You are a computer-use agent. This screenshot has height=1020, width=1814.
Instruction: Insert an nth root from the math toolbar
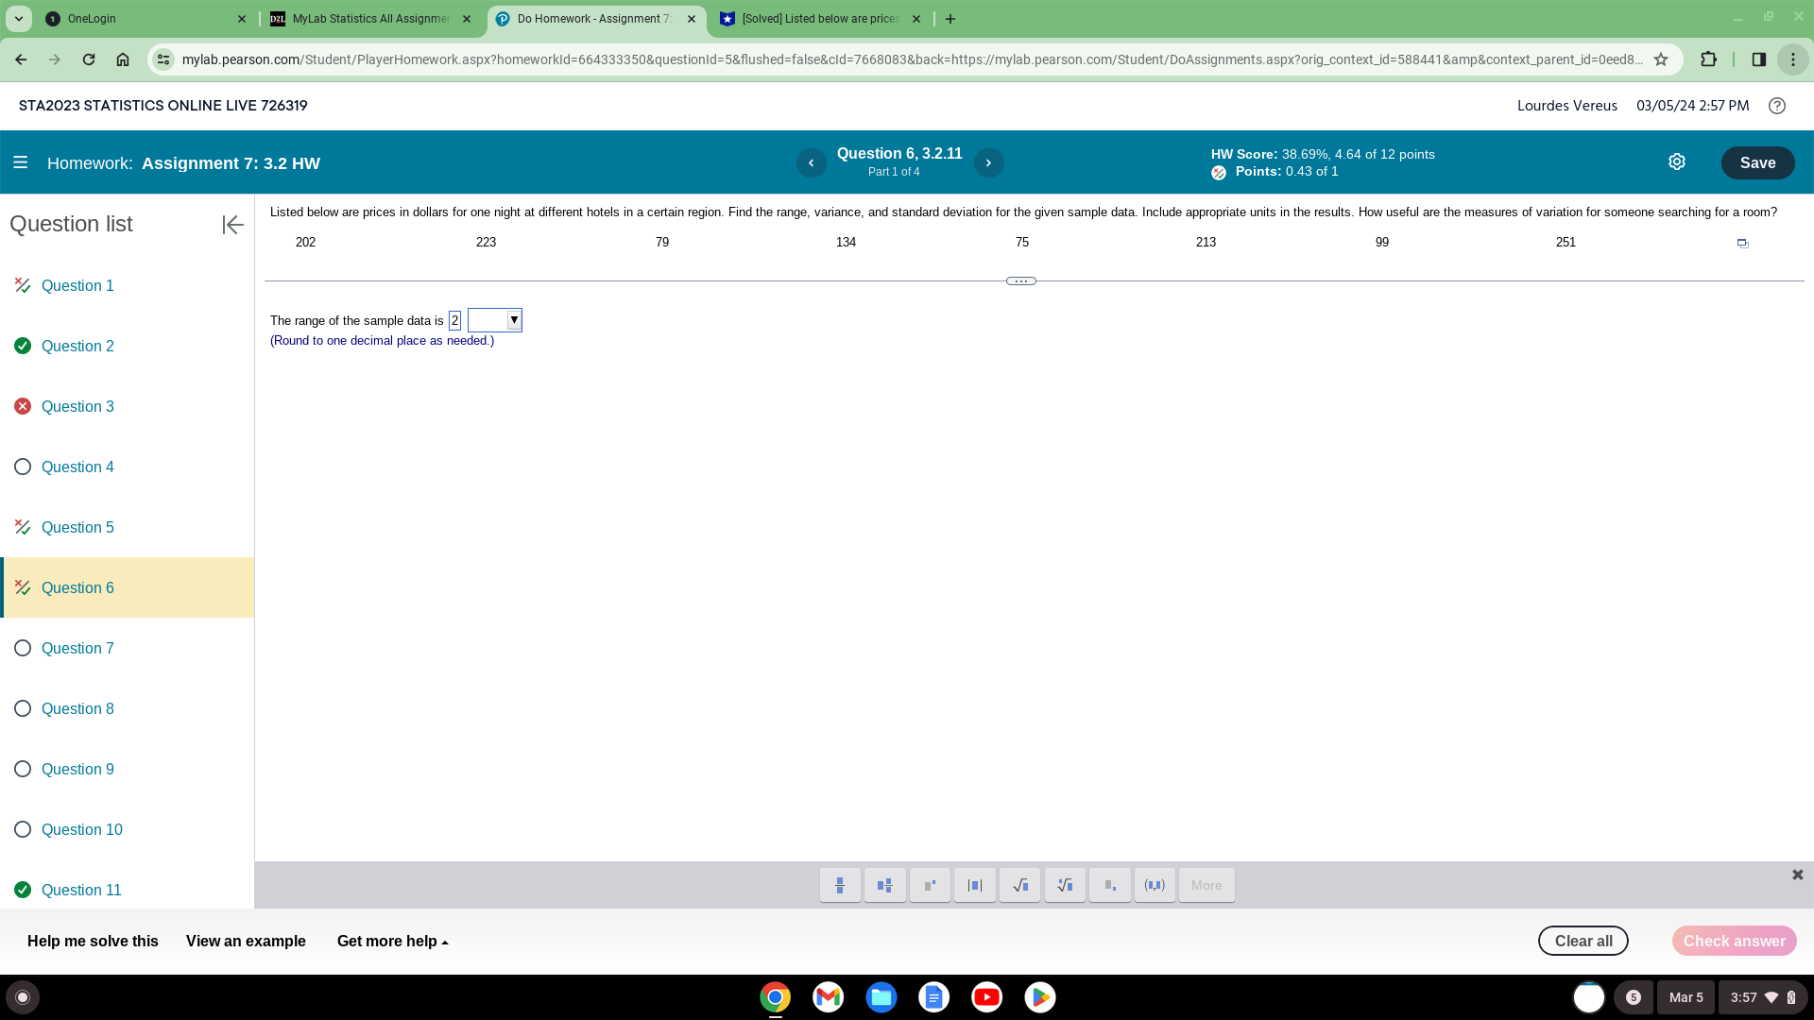click(x=1065, y=885)
